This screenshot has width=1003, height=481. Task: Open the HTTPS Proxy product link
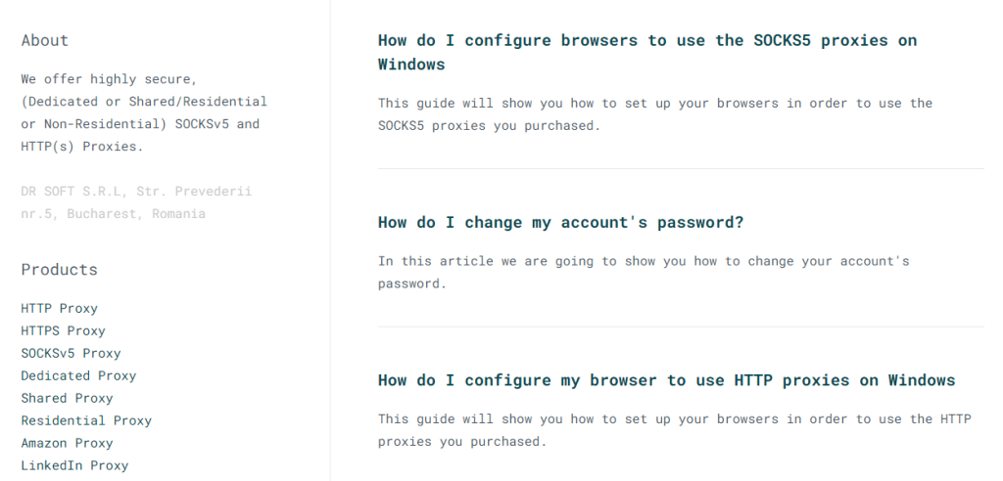coord(64,330)
